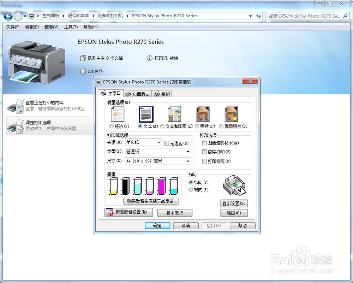Check 打印预览 print preview option

[x=204, y=161]
